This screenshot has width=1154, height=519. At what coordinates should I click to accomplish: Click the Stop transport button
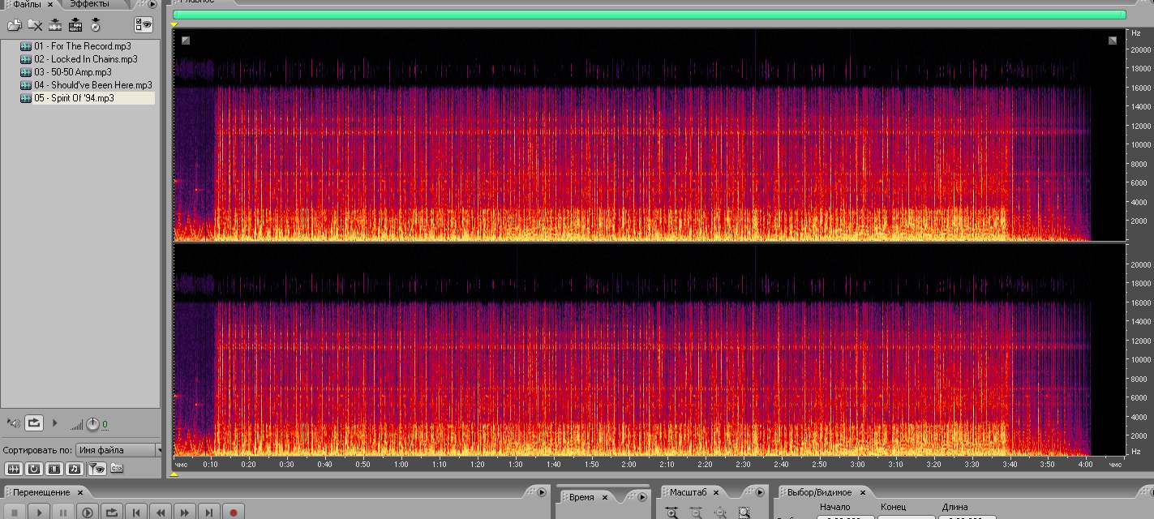[15, 513]
